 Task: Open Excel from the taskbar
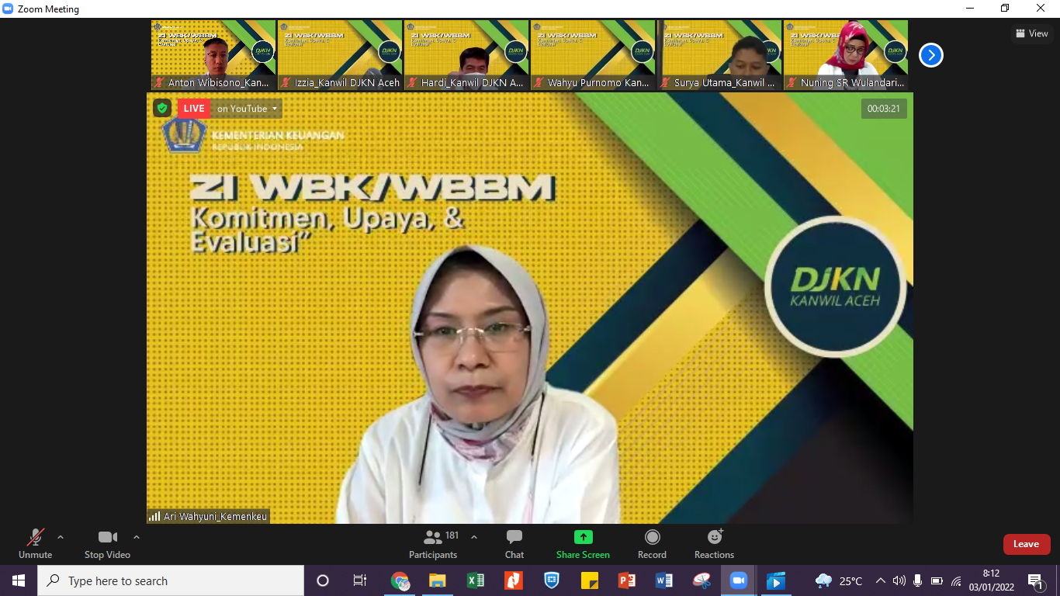475,580
